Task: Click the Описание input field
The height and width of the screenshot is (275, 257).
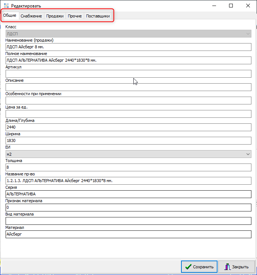Action: click(128, 87)
